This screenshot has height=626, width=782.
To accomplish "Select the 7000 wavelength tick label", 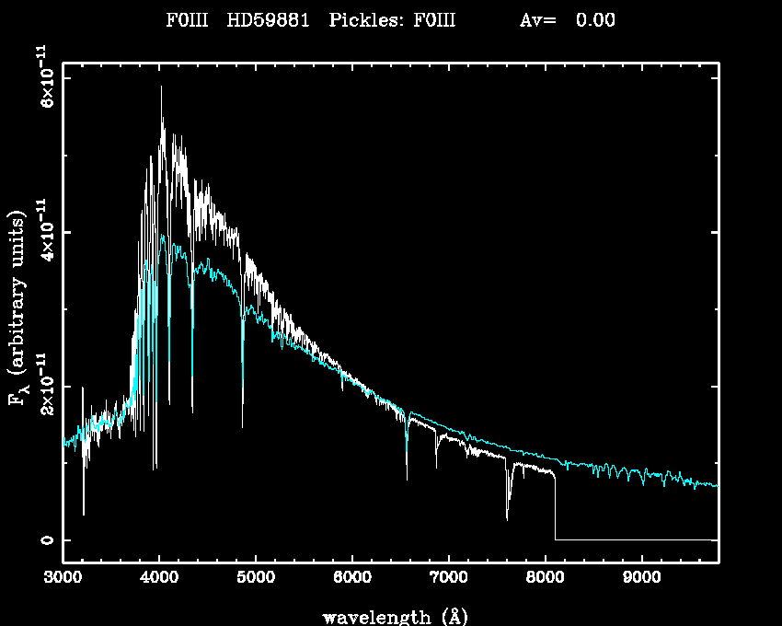I will pos(448,578).
